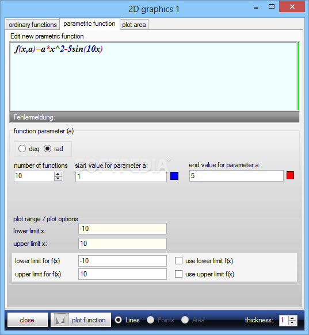Image resolution: width=309 pixels, height=335 pixels.
Task: Decrease number of functions with down arrow
Action: (x=58, y=179)
